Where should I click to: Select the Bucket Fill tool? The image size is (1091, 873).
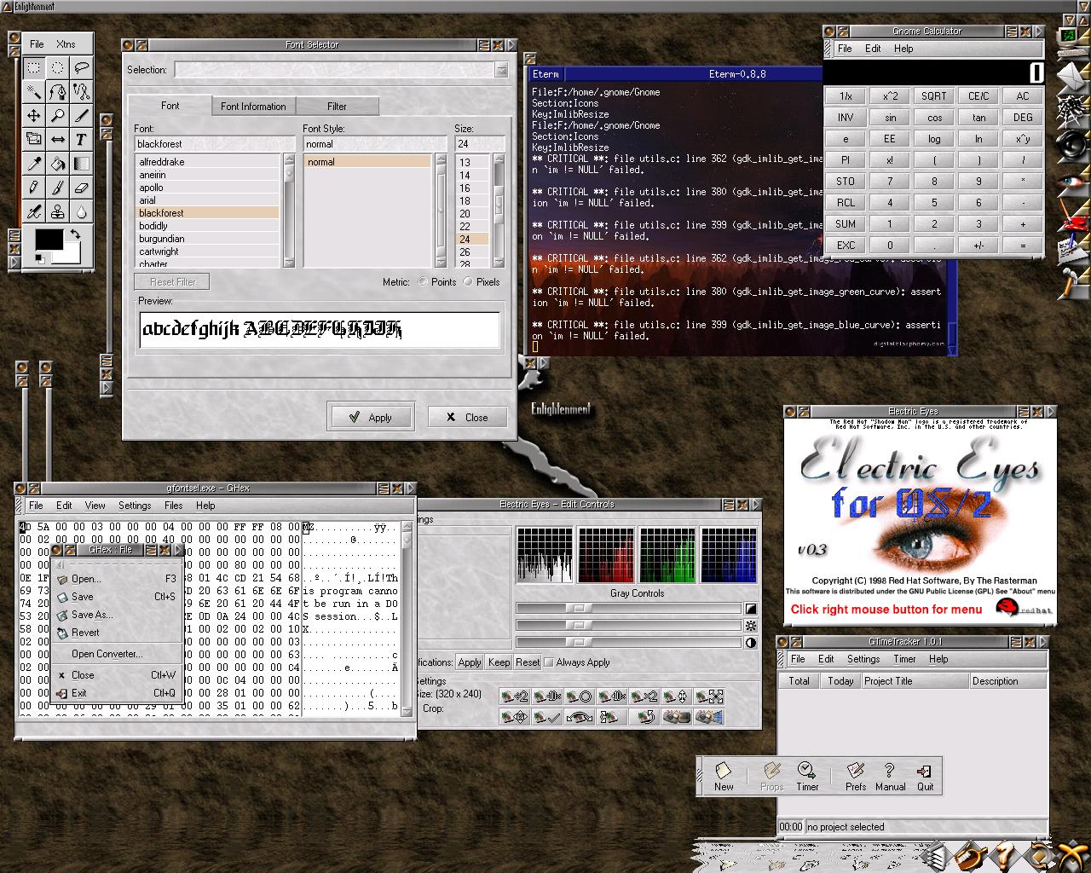coord(57,163)
